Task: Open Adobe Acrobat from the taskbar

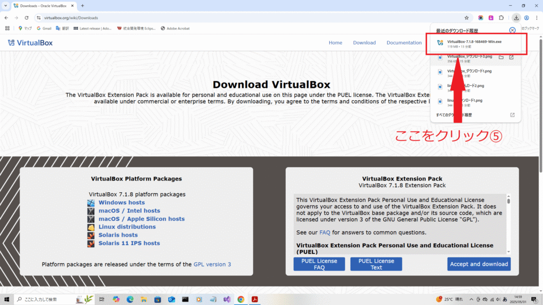Action: pos(255,299)
